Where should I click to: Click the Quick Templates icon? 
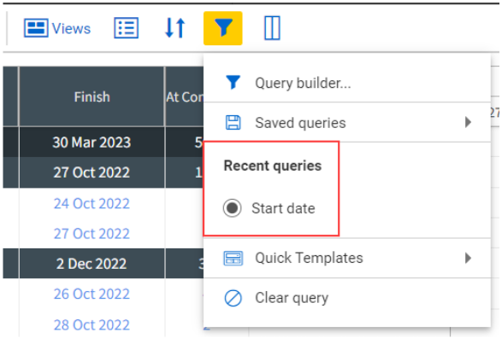[x=233, y=258]
